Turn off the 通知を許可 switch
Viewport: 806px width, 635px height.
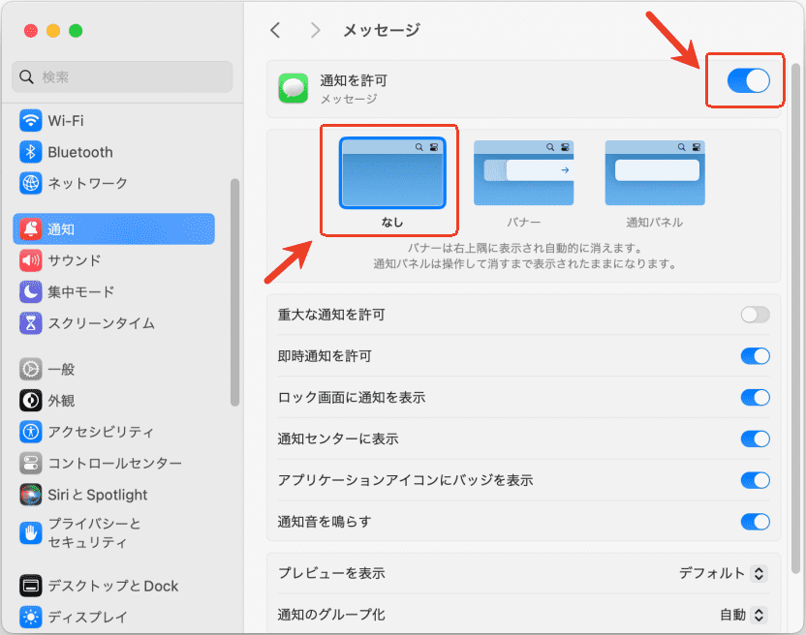[749, 80]
